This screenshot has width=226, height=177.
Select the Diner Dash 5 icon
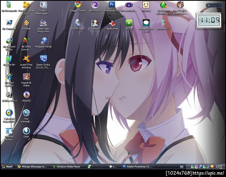tap(180, 8)
